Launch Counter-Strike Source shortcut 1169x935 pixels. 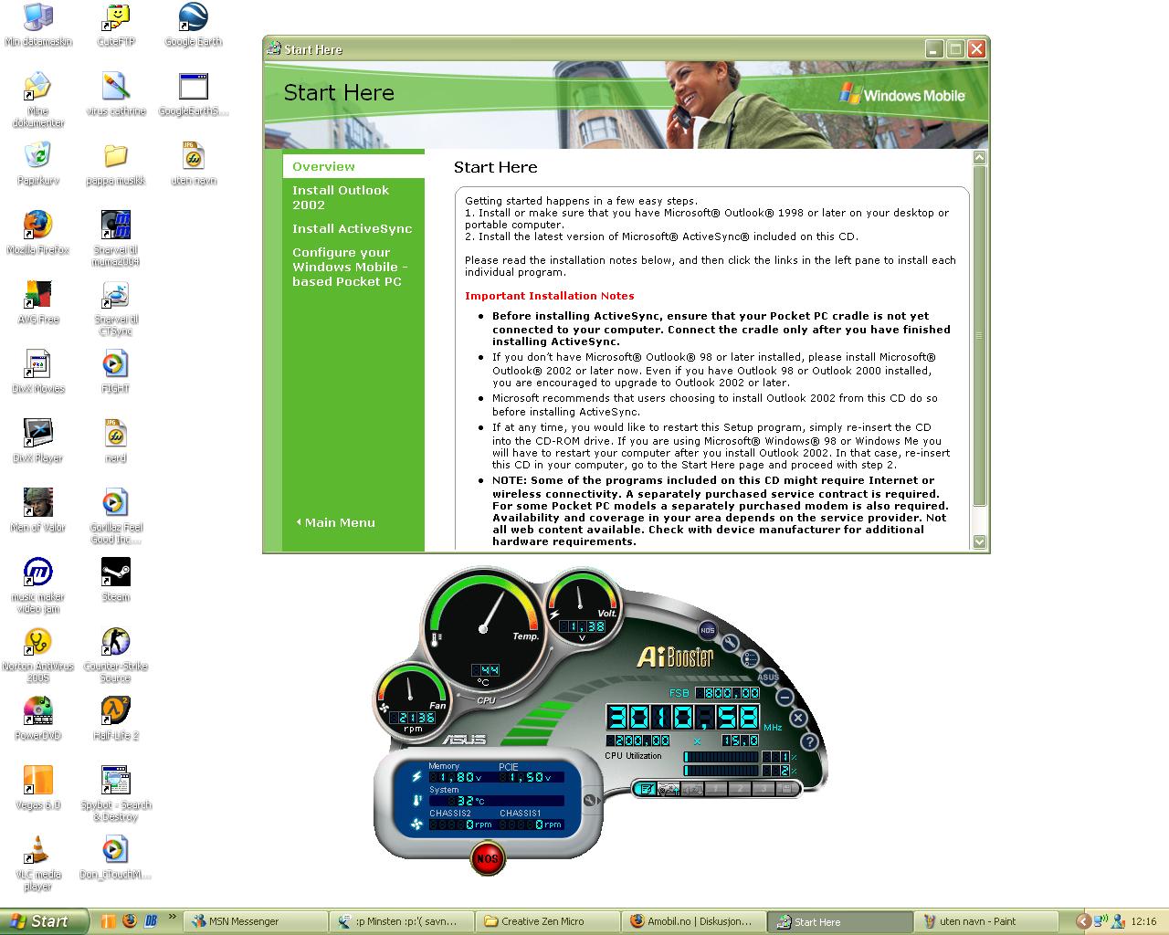pyautogui.click(x=115, y=655)
